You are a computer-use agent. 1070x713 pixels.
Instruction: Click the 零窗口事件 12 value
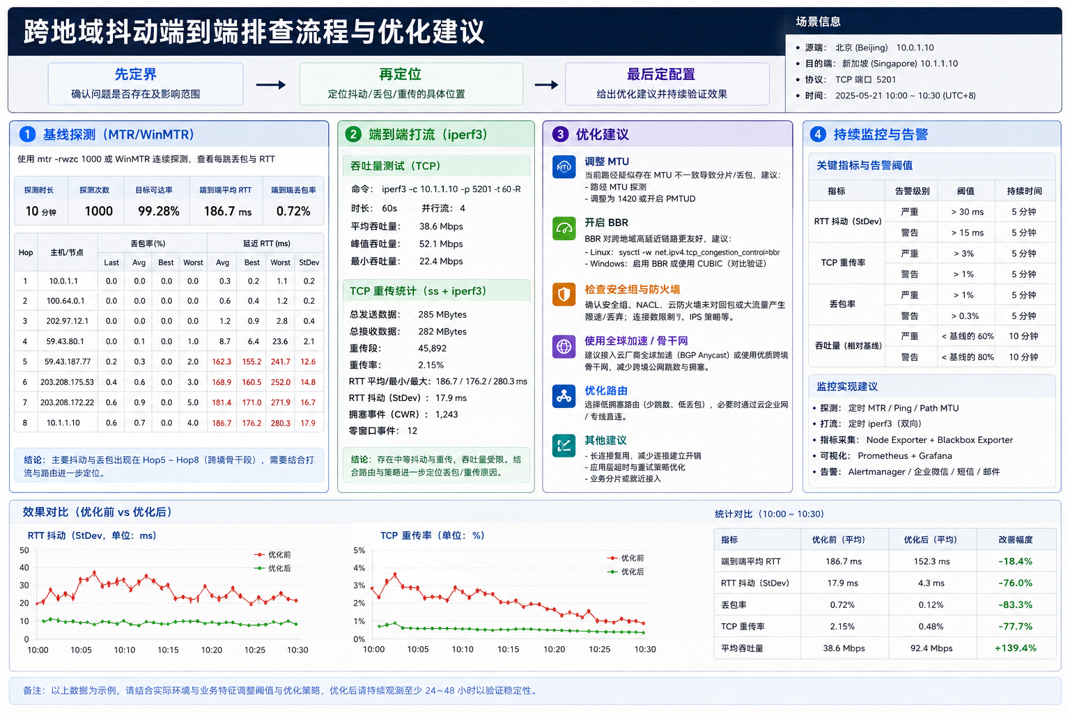click(412, 431)
